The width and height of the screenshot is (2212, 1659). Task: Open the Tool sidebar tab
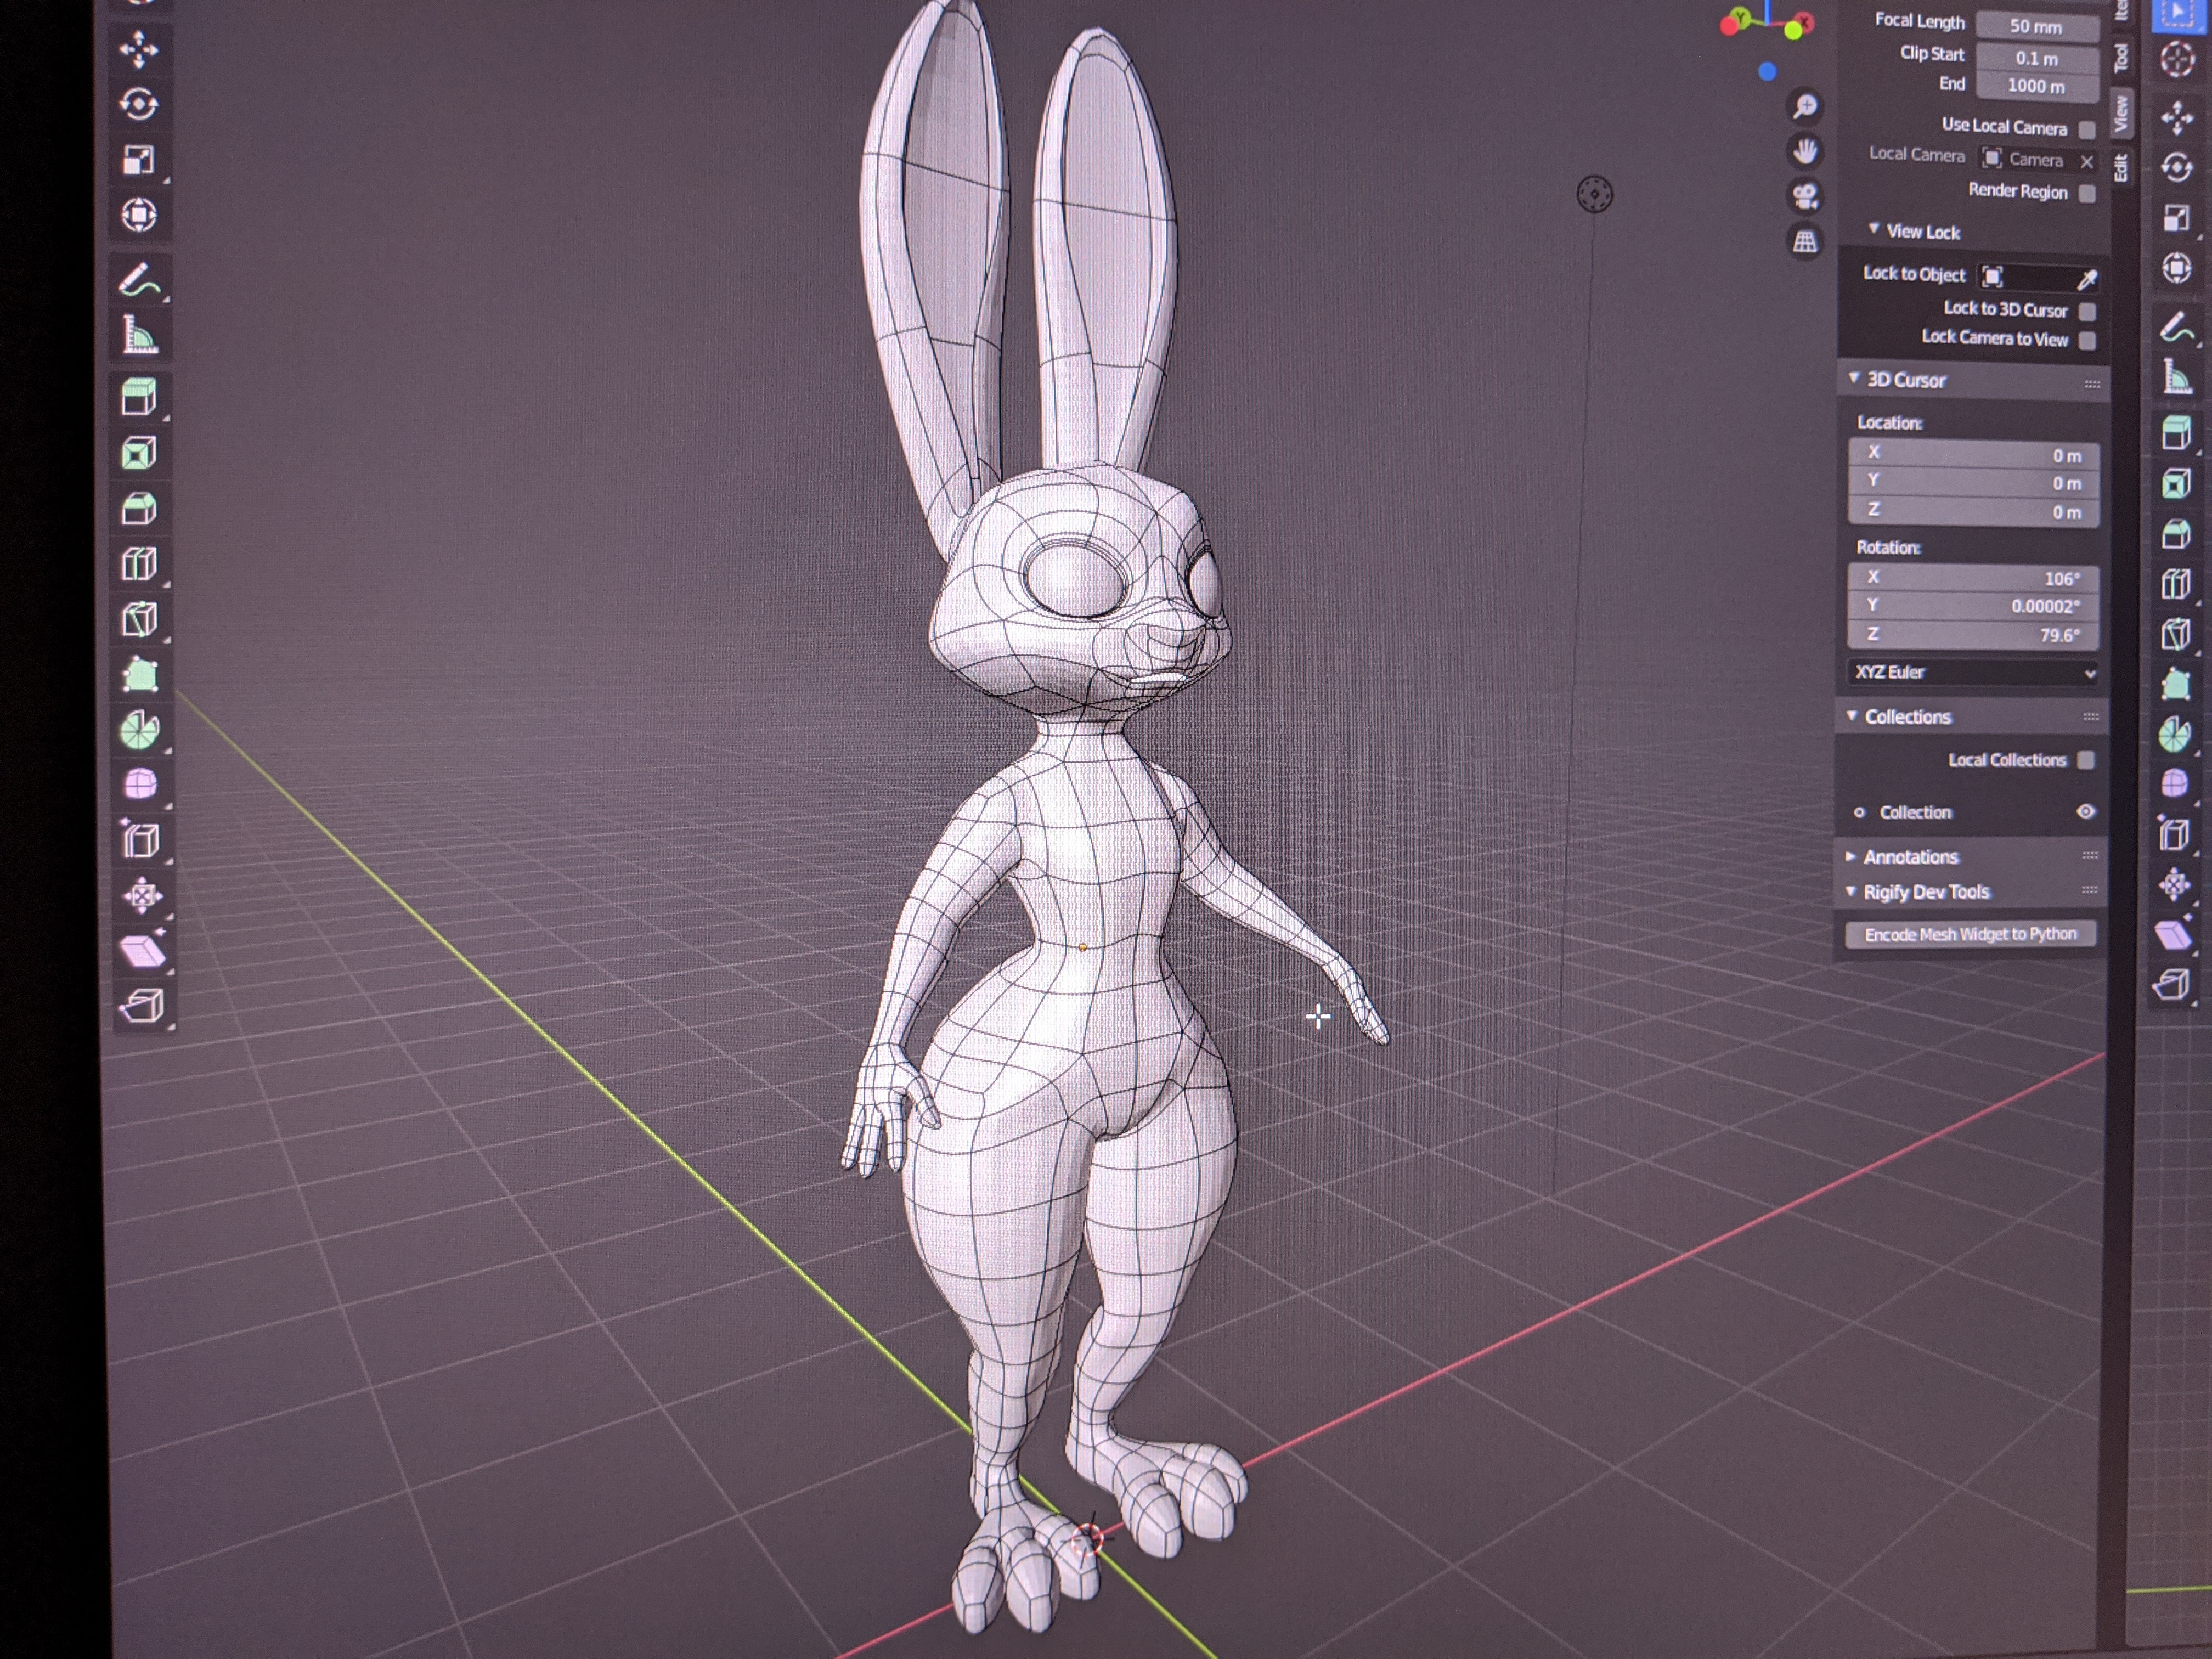pyautogui.click(x=2120, y=58)
